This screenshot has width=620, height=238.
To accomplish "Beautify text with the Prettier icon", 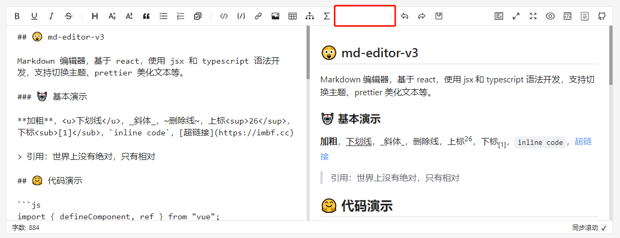I will 499,16.
